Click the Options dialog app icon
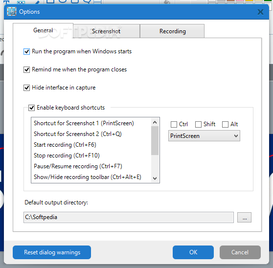This screenshot has width=273, height=268. coord(12,12)
